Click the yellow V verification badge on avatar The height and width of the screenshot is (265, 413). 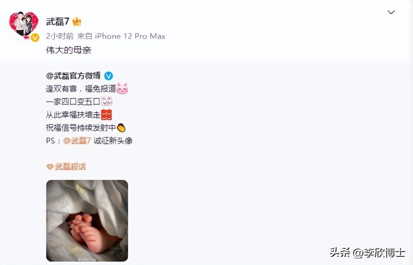35,38
